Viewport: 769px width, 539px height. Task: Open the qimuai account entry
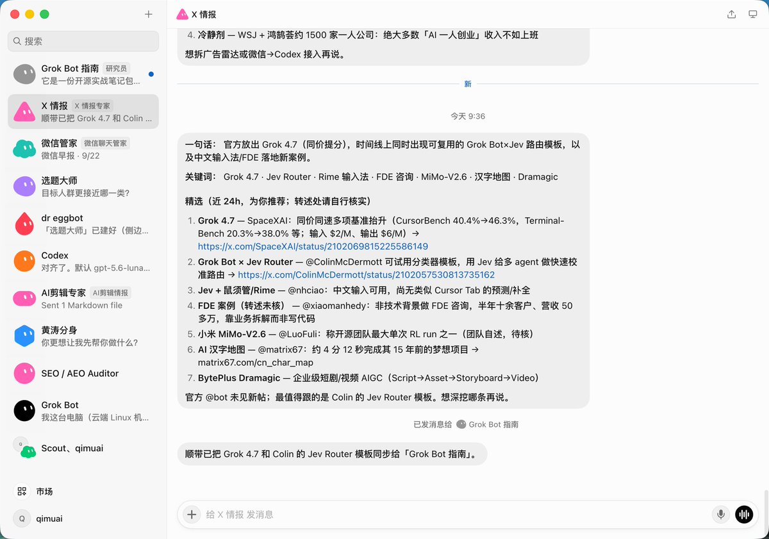[x=83, y=518]
